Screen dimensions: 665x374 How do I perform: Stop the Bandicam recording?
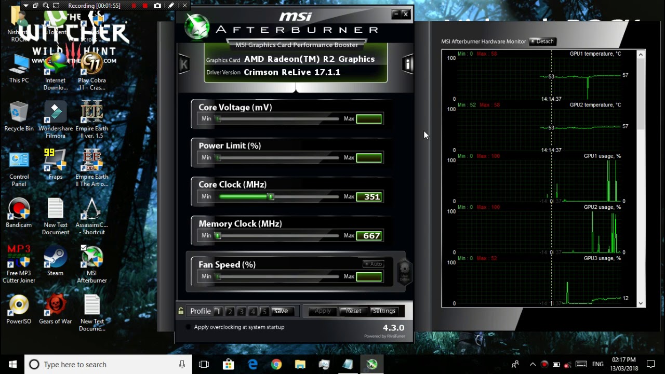145,6
